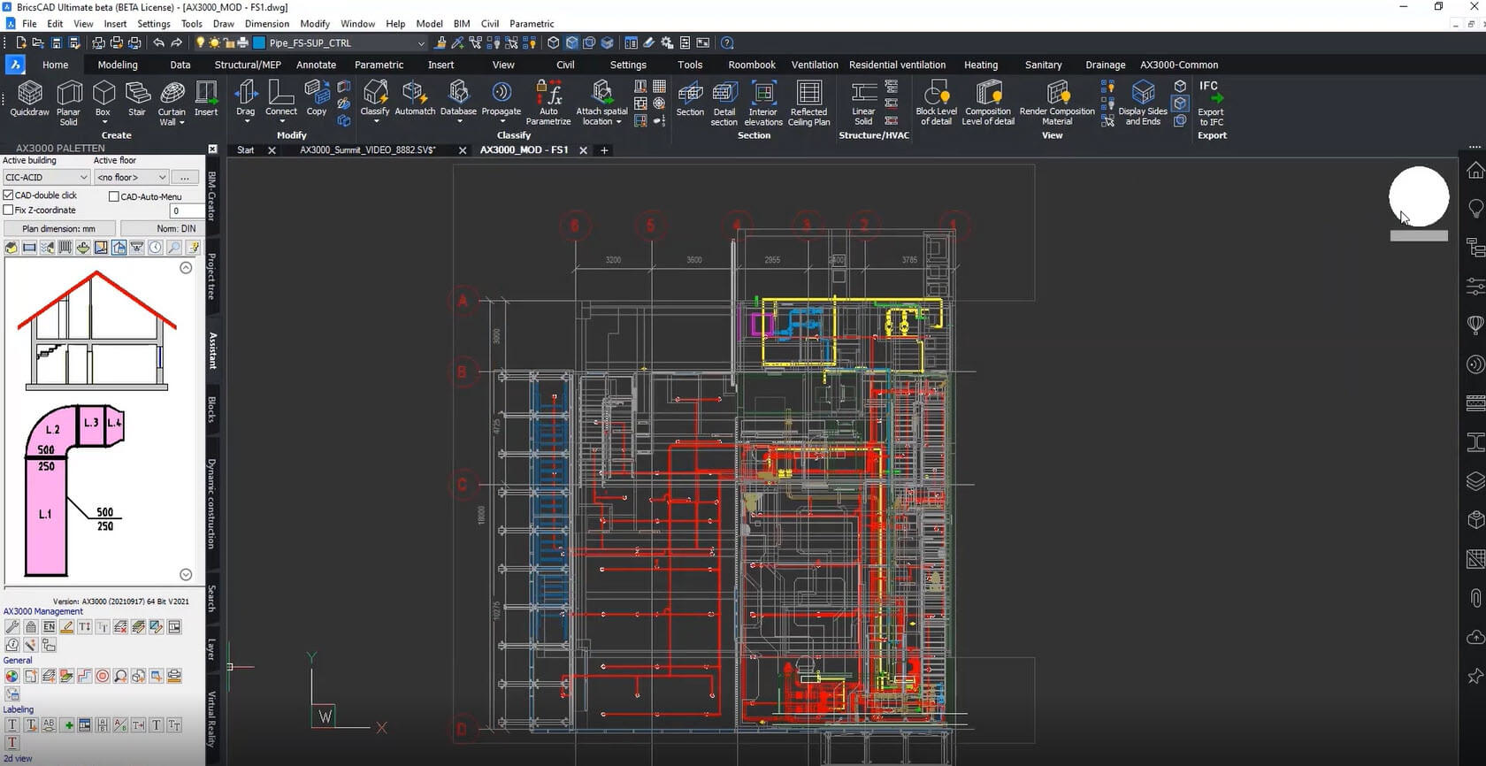
Task: Enable the CAD-Auto-Menu checkbox
Action: click(114, 196)
